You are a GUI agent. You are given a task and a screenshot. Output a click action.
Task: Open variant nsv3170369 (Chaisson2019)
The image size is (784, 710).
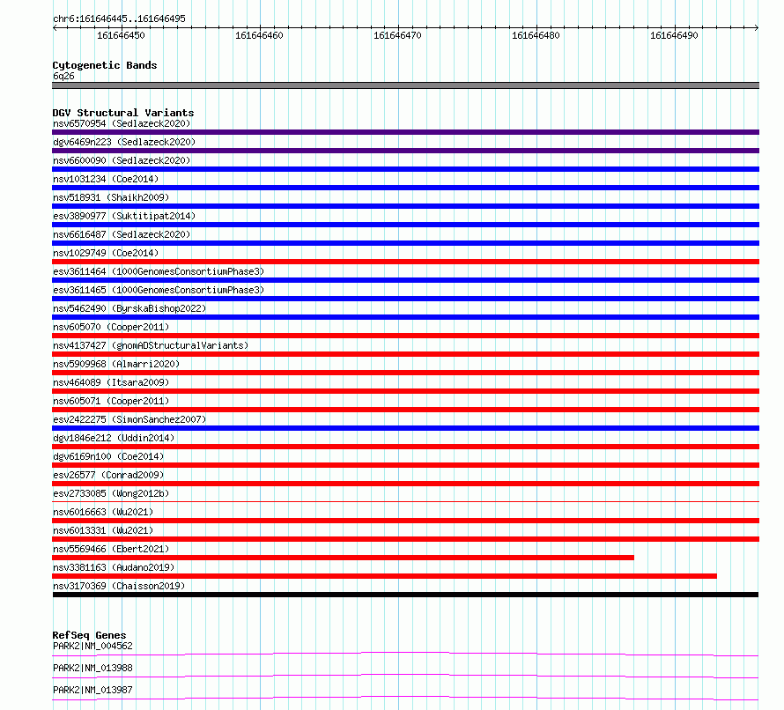pyautogui.click(x=119, y=586)
